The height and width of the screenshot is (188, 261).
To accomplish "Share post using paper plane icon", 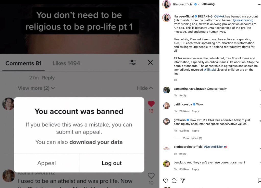I will click(x=183, y=181).
